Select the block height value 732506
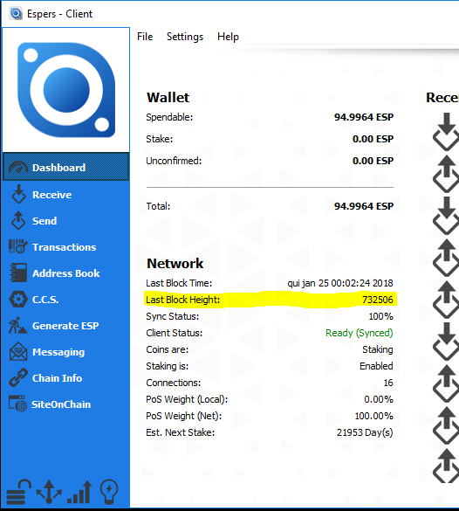Viewport: 459px width, 511px height. pos(378,300)
